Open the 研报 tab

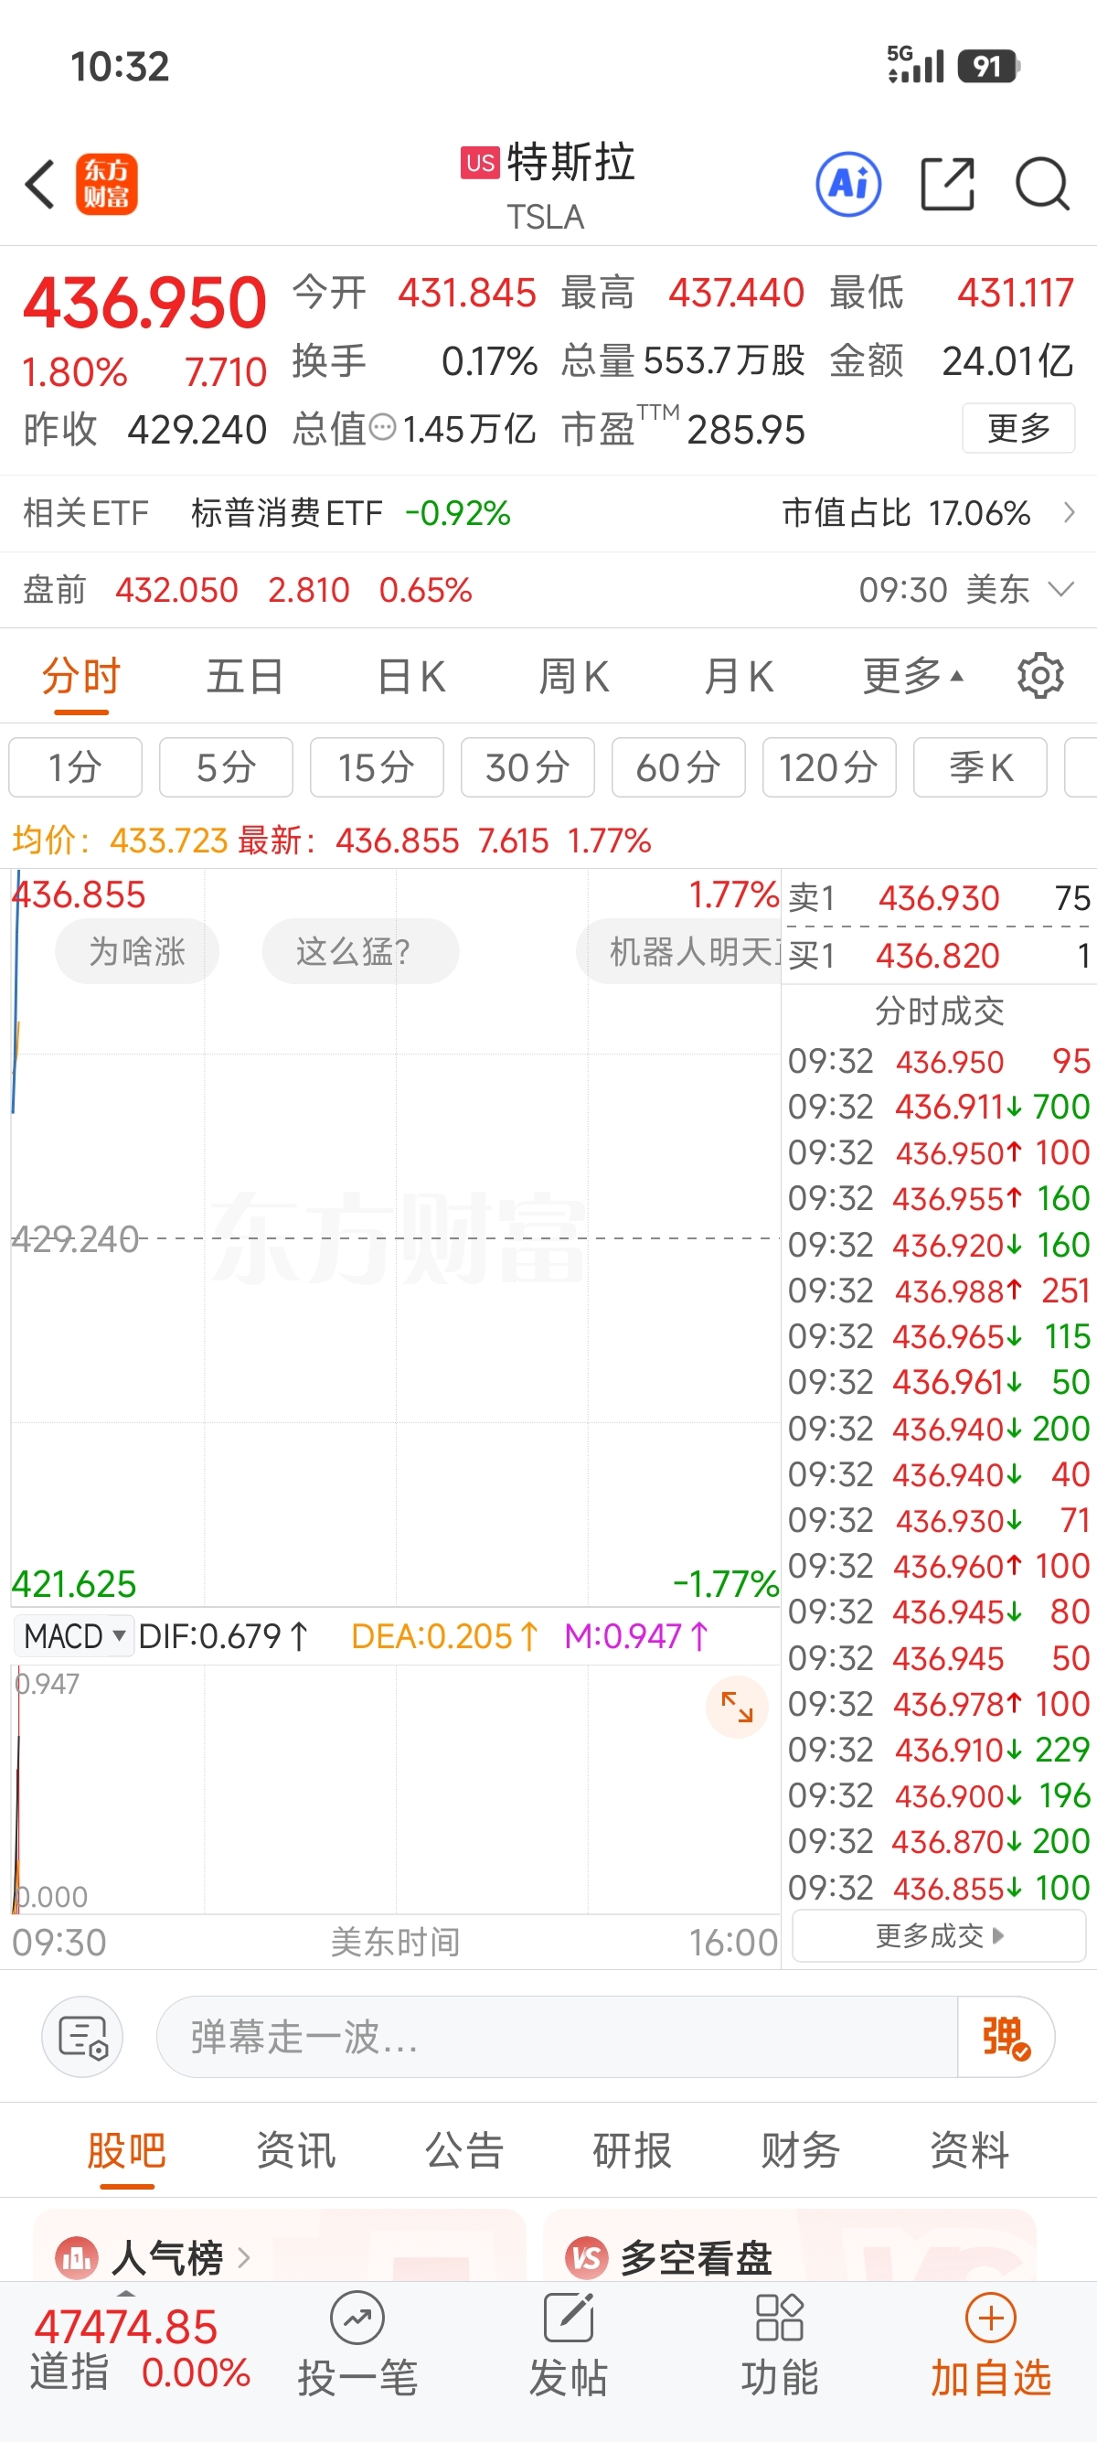[x=632, y=2149]
